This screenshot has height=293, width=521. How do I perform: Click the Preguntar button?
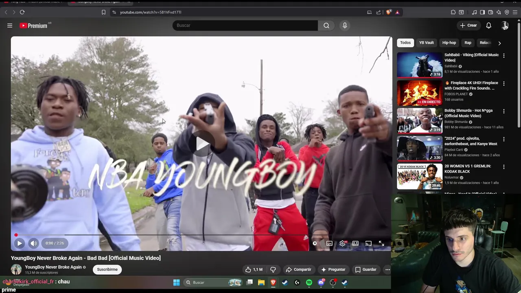coord(333,269)
